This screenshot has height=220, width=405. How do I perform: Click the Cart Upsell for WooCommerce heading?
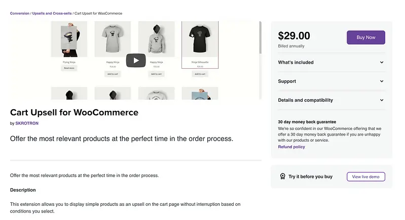[74, 112]
